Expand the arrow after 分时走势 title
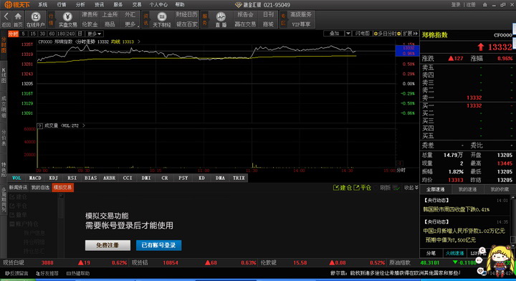This screenshot has width=516, height=281. tap(139, 42)
